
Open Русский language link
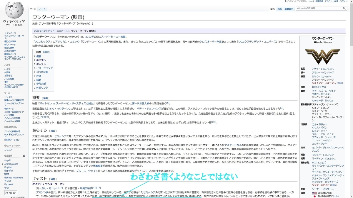pyautogui.click(x=9, y=185)
